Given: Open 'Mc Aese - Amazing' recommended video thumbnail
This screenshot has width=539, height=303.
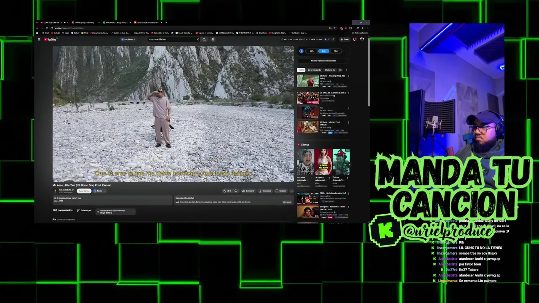Looking at the screenshot, I should 308,81.
